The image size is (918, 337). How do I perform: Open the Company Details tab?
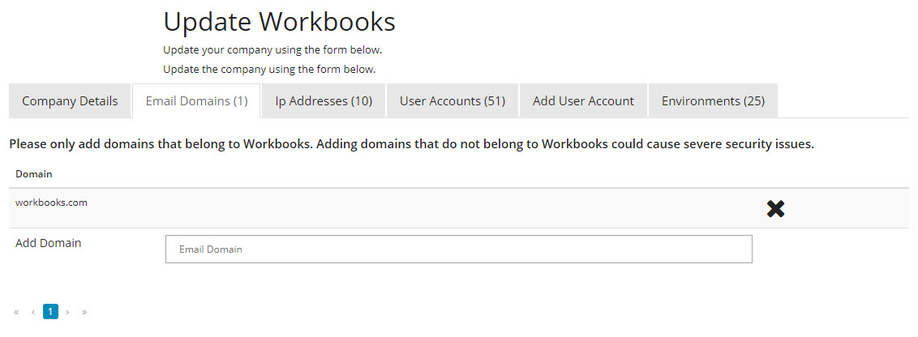pyautogui.click(x=70, y=100)
